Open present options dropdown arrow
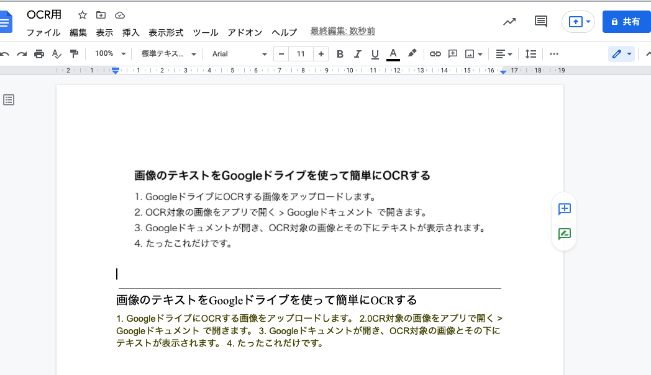651x375 pixels. point(588,22)
